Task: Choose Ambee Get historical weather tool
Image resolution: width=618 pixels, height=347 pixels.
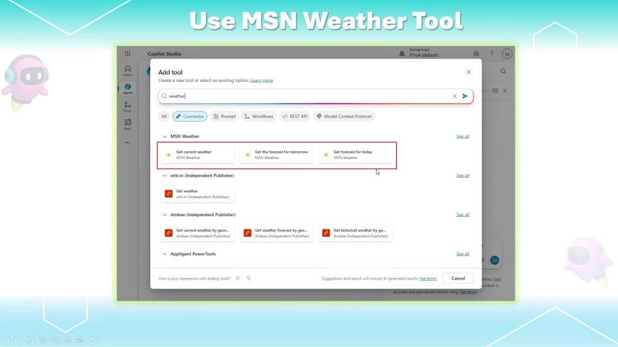Action: pos(355,233)
